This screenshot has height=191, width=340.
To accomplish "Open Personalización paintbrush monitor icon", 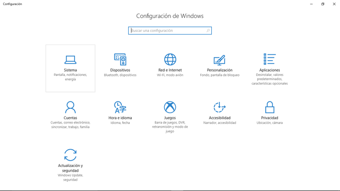I will [x=220, y=60].
